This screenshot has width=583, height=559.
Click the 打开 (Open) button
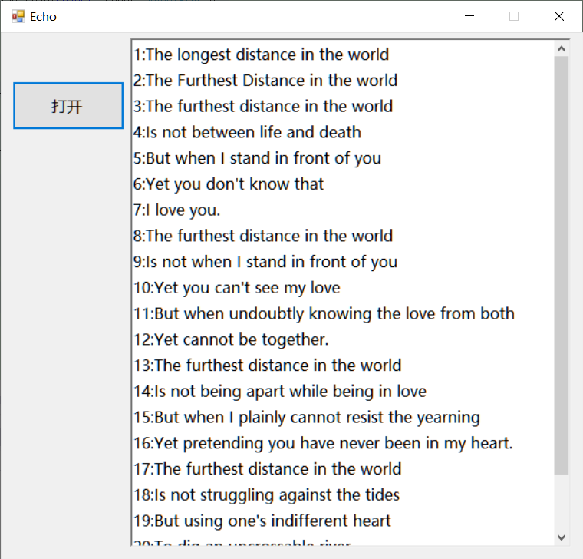pos(68,106)
